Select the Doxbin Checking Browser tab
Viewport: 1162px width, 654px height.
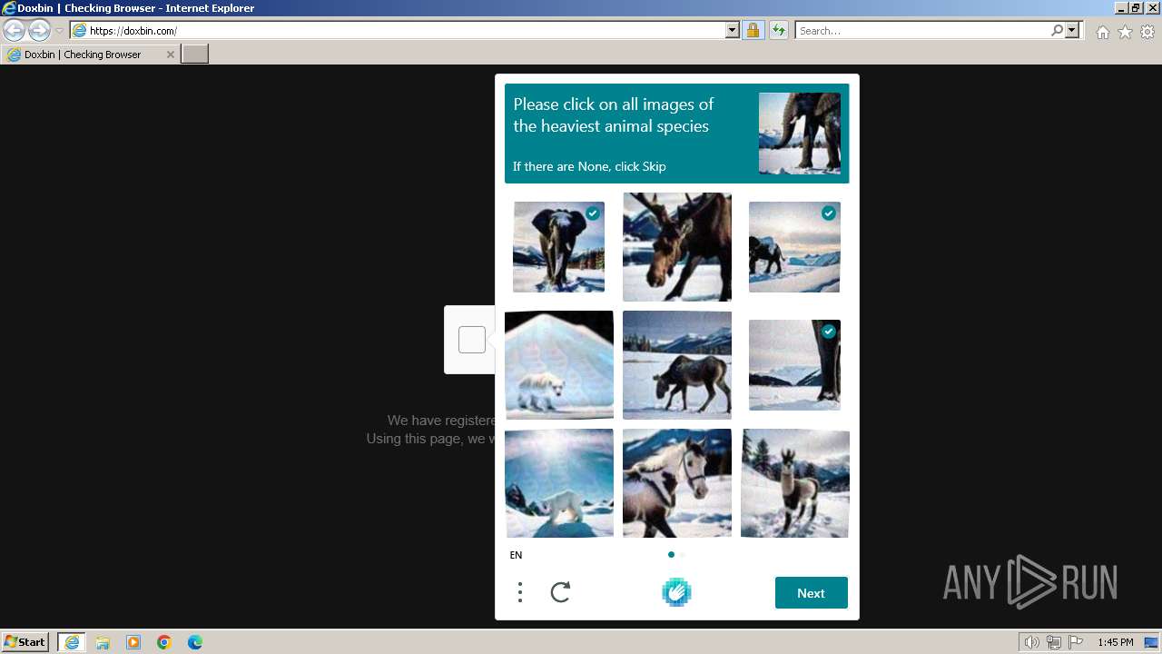coord(90,54)
